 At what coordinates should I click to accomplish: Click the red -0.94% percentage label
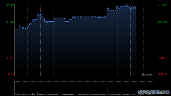click(x=162, y=58)
